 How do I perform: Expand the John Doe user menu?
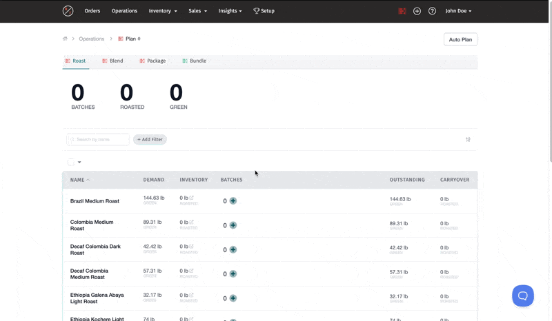(x=458, y=11)
